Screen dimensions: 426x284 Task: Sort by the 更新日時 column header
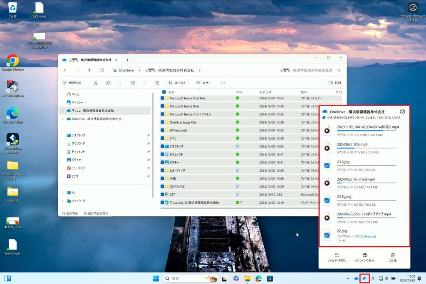click(265, 92)
